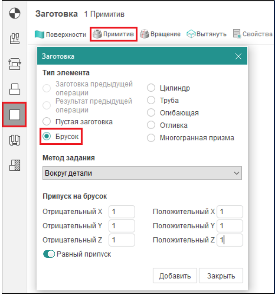276x296 pixels.
Task: Select the machine setup icon in the sidebar
Action: point(15,38)
